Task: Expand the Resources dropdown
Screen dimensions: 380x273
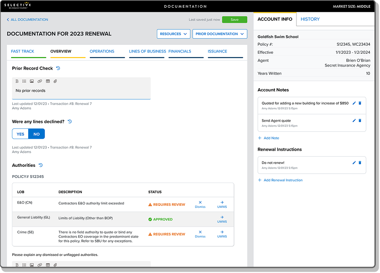Action: (173, 34)
